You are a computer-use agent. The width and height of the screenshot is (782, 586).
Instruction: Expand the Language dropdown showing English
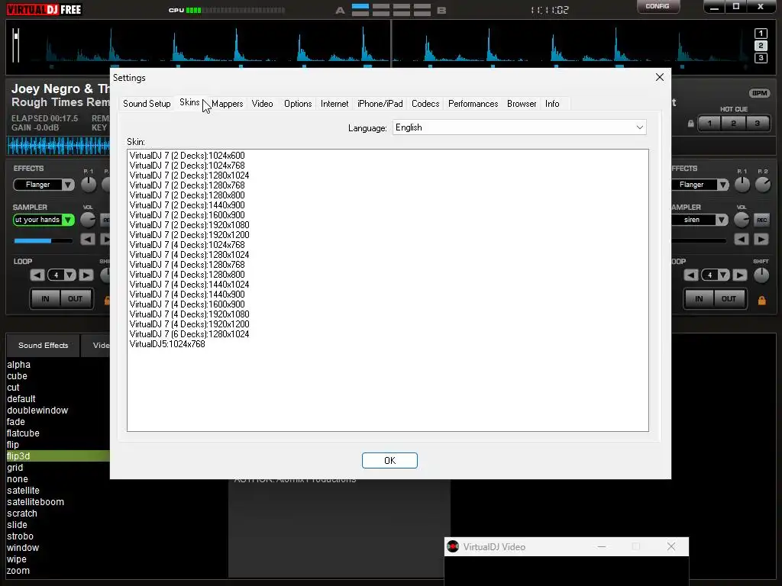(x=519, y=127)
